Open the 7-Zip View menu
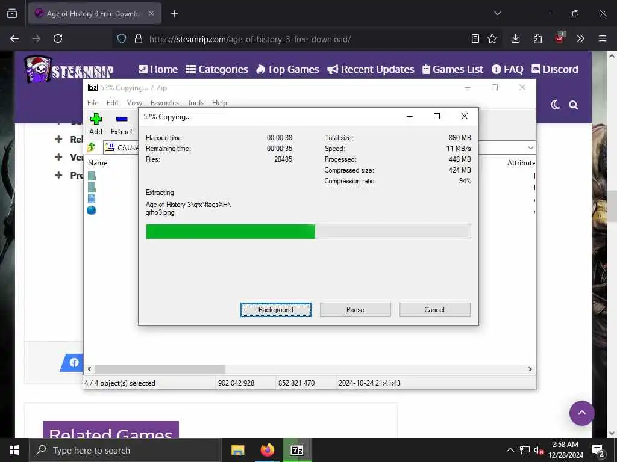 click(134, 102)
